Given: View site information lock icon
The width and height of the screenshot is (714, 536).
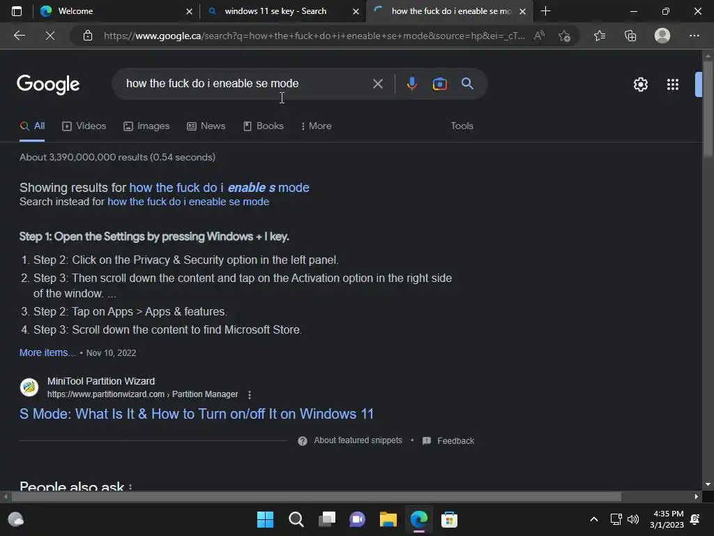Looking at the screenshot, I should (x=88, y=36).
